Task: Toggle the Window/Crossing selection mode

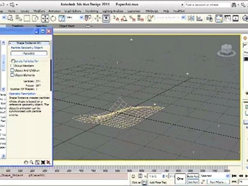Action: point(35,19)
